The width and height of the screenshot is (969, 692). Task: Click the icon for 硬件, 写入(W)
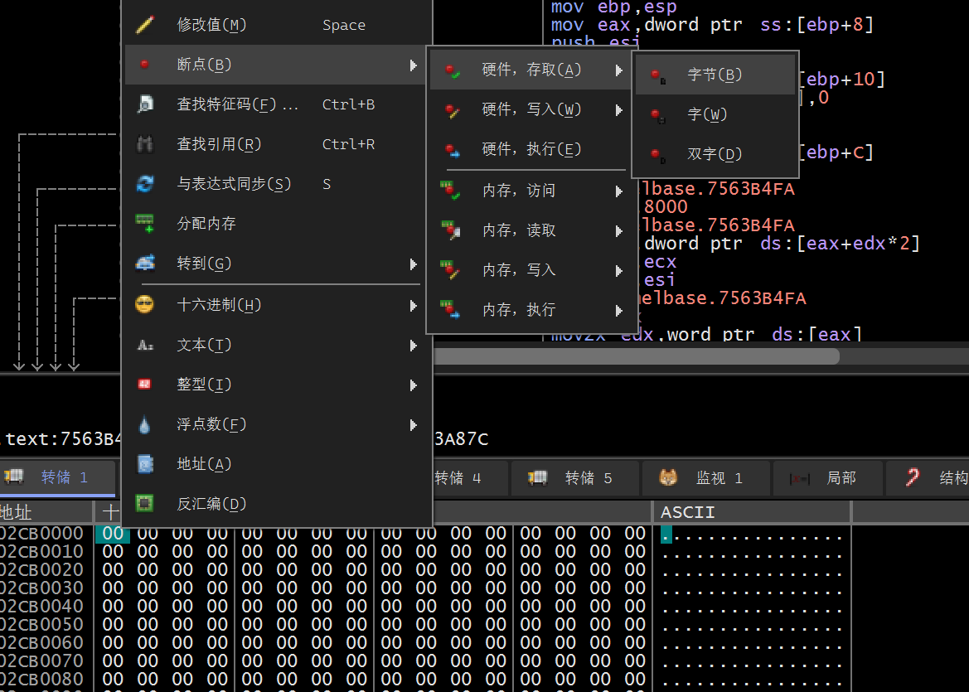(453, 110)
